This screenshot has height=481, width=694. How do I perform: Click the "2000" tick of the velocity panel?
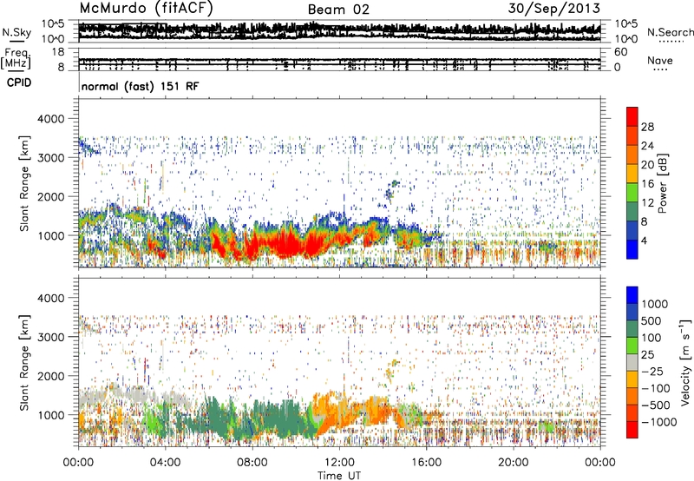(x=50, y=376)
